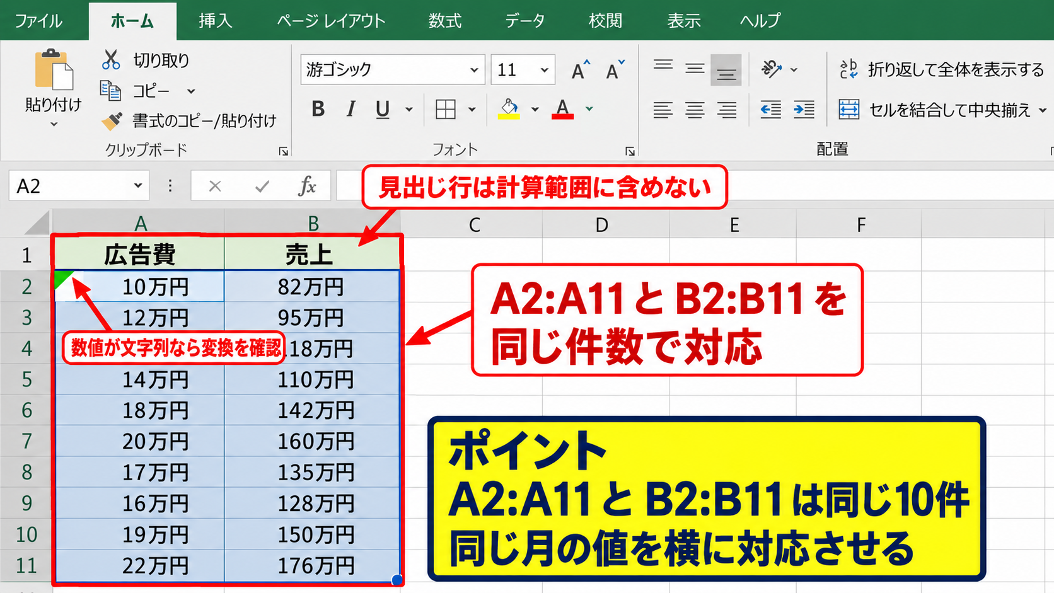Click the Paste (貼り付け) clipboard icon
The height and width of the screenshot is (593, 1054).
click(54, 70)
